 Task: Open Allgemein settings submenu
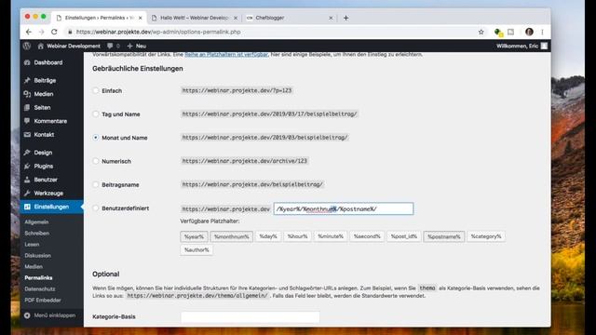36,222
